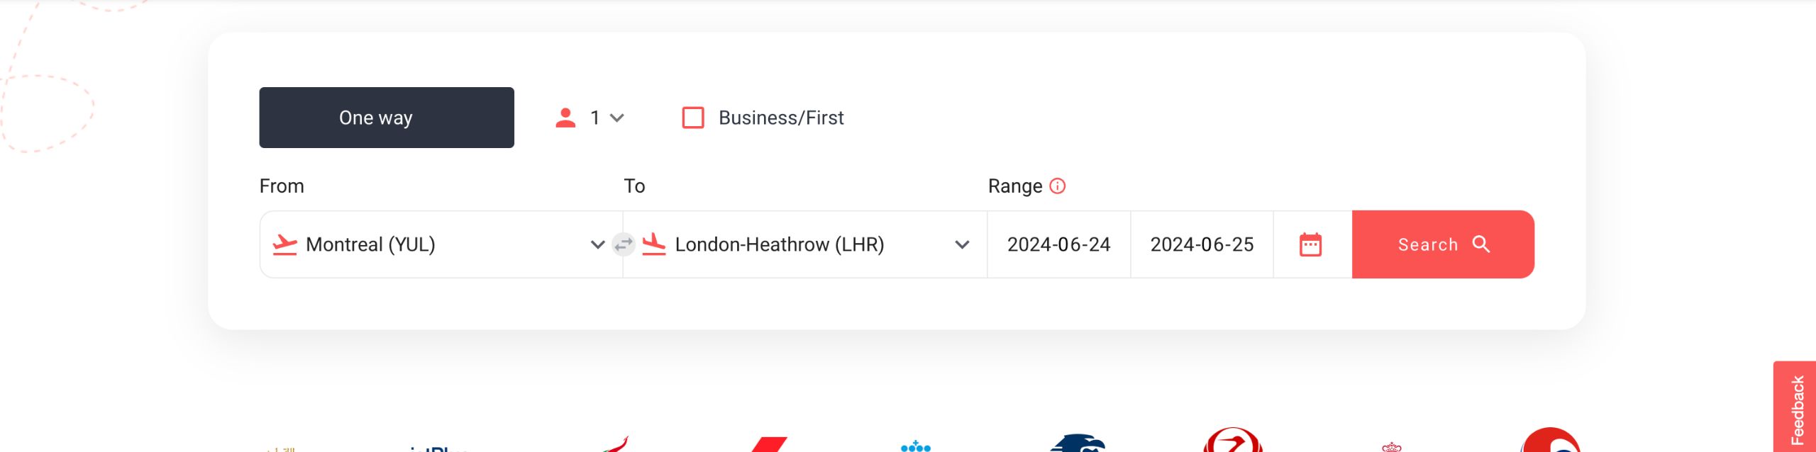Click the Aeromexico eagle head logo
Screen dimensions: 1816x452
(1078, 443)
